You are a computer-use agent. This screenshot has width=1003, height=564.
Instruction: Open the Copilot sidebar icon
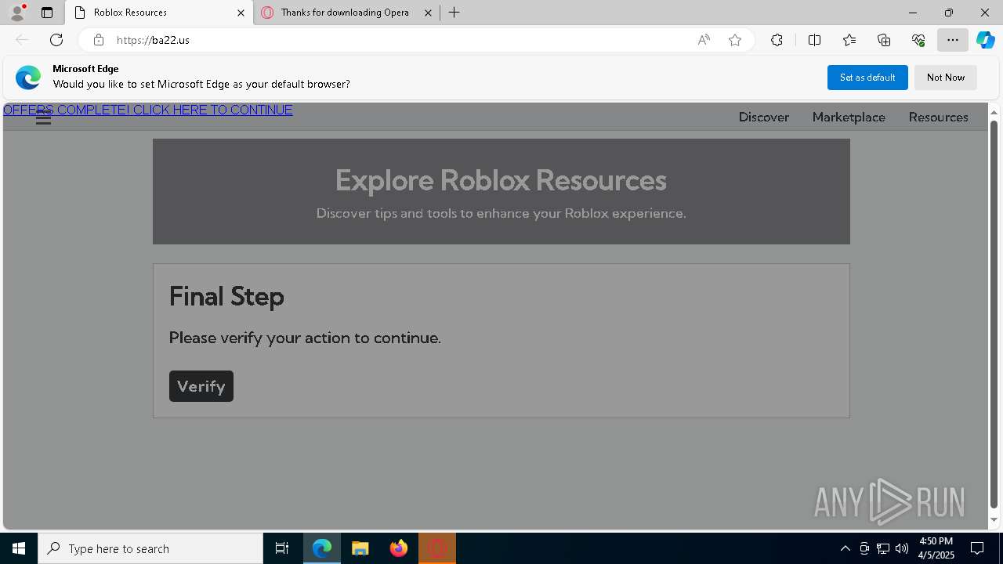pyautogui.click(x=986, y=40)
